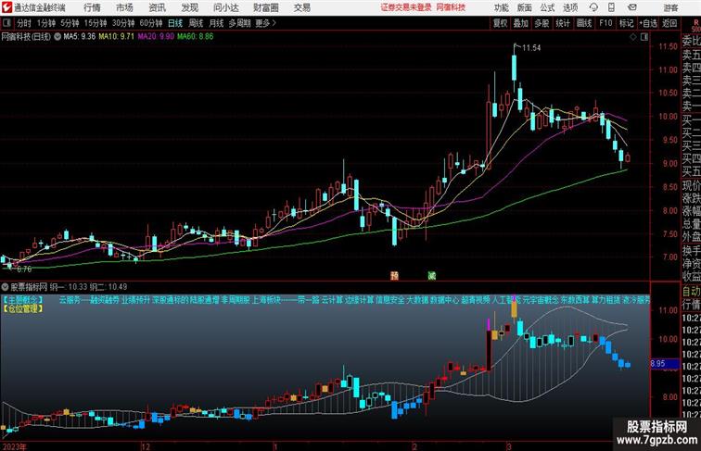Click the 网宿科技 stock name in title bar
Screen dimensions: 701x451
[x=451, y=7]
